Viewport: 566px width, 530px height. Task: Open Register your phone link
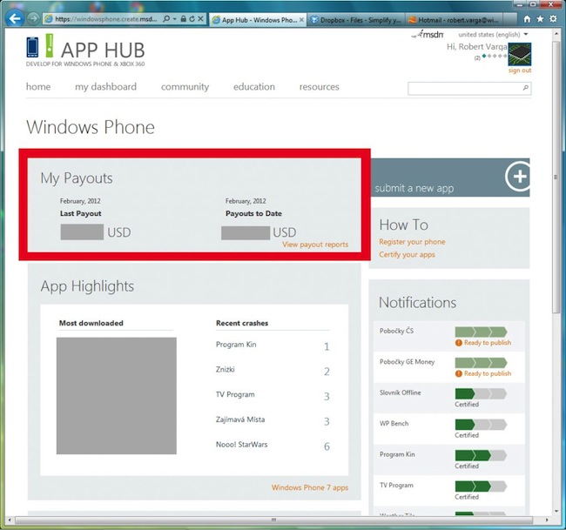pos(412,242)
